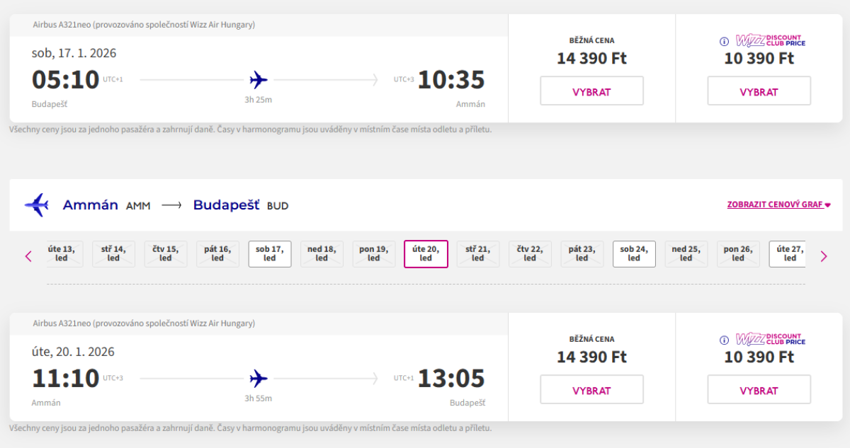Image resolution: width=850 pixels, height=448 pixels.
Task: Pick the úte 27, led date tab
Action: coord(790,253)
